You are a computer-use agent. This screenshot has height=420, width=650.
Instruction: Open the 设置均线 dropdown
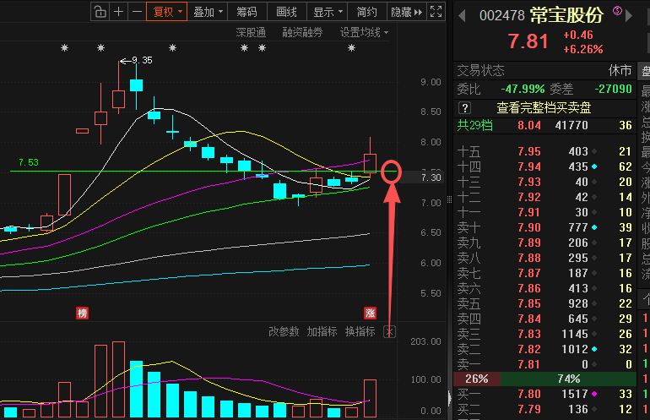[x=364, y=32]
